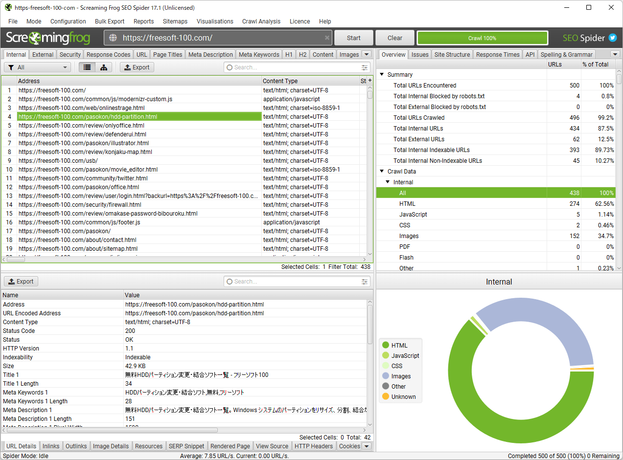
Task: Show more upper tabs with overflow arrow
Action: pos(367,55)
